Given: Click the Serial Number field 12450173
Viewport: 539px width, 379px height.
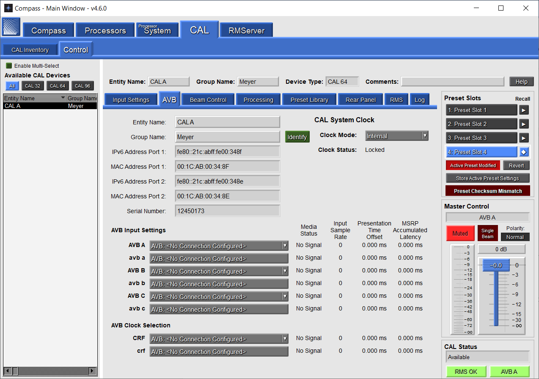Looking at the screenshot, I should pyautogui.click(x=228, y=211).
